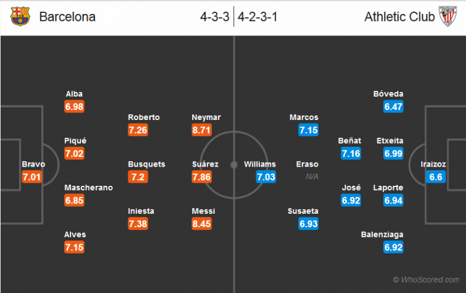This screenshot has height=293, width=466.
Task: Click the 4-3-3 formation label
Action: [x=215, y=17]
